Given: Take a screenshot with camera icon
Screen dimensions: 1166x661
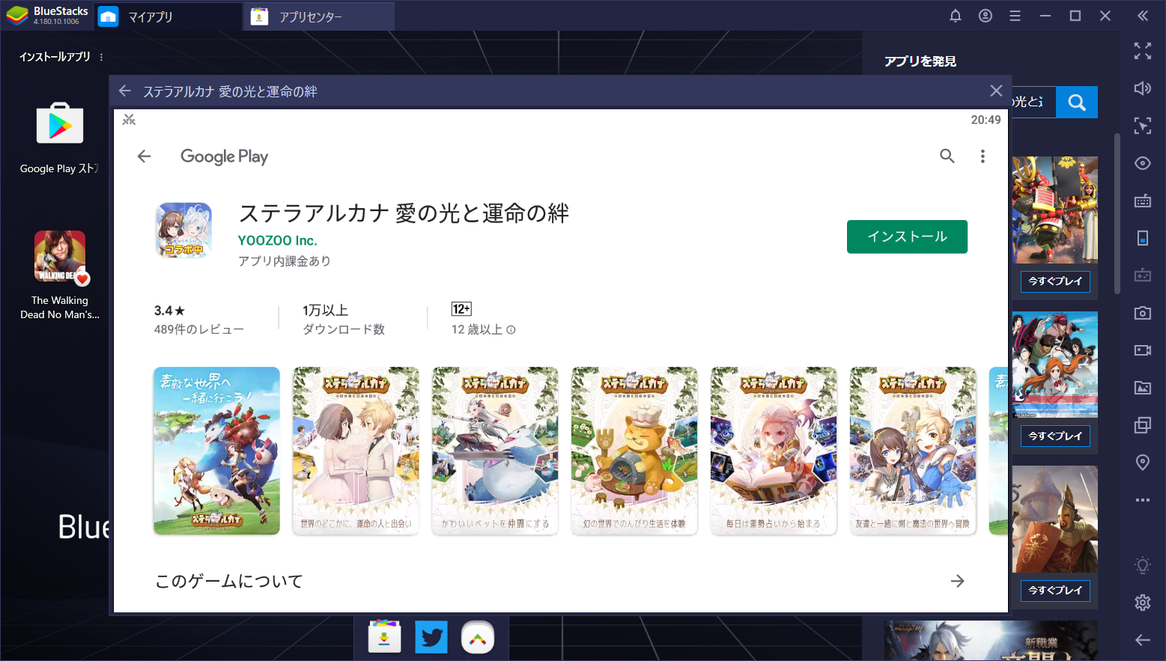Looking at the screenshot, I should pos(1143,313).
